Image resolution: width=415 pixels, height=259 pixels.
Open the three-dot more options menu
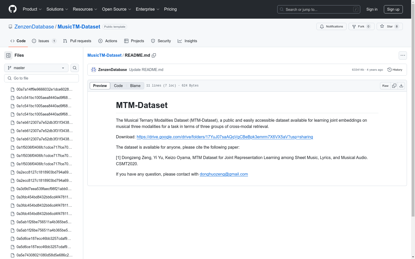coord(403,55)
